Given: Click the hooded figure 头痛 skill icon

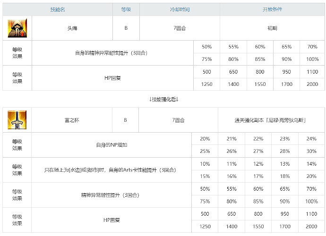Looking at the screenshot, I should tap(17, 28).
